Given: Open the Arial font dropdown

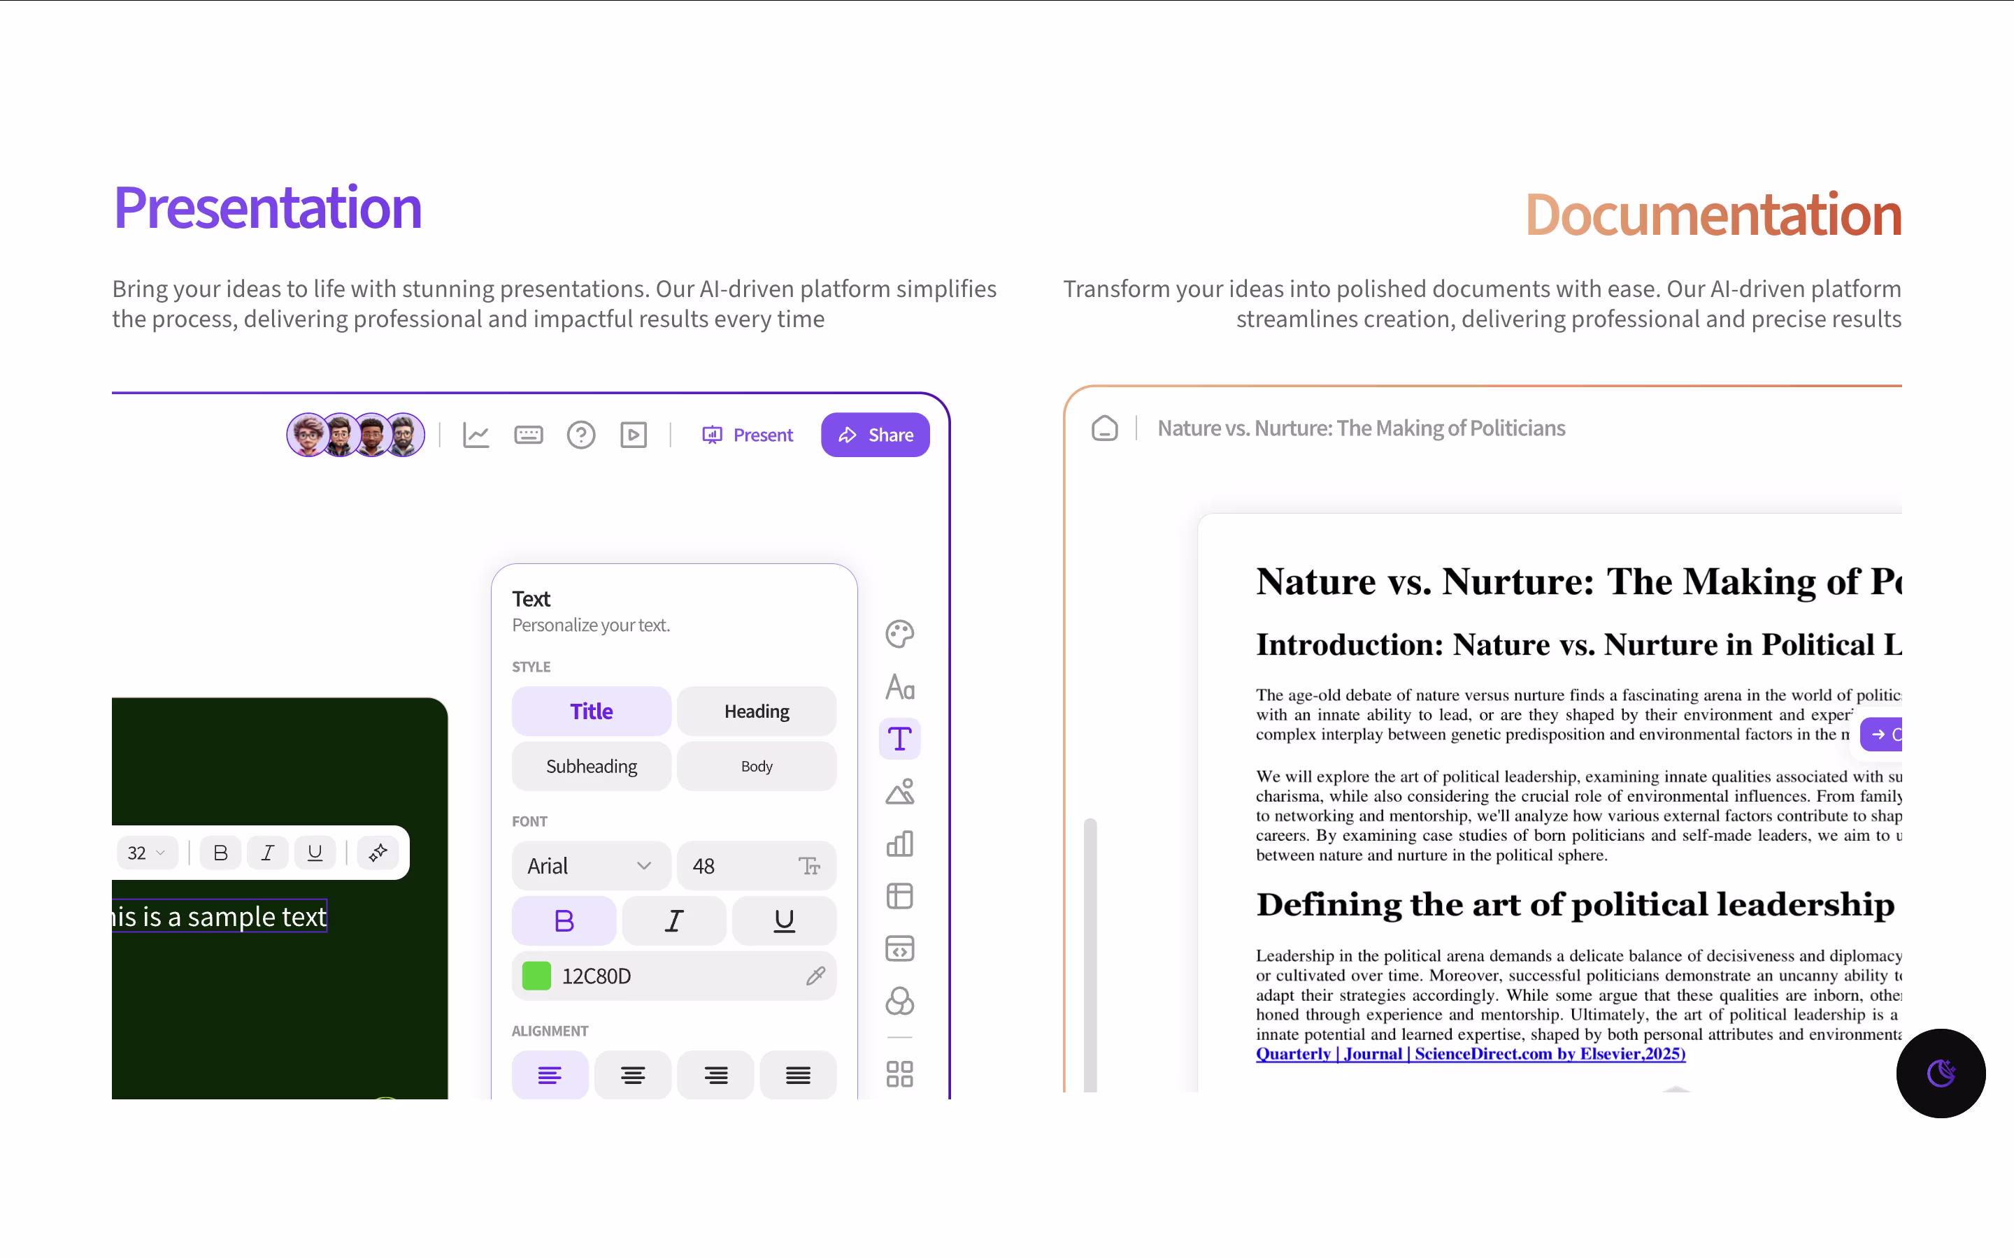Looking at the screenshot, I should tap(592, 866).
